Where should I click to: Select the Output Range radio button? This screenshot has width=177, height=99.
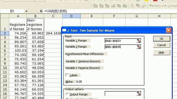pos(67,94)
